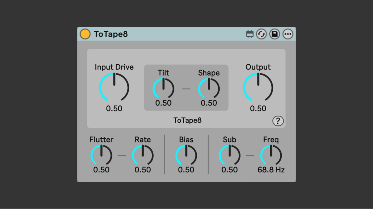
Task: Click the ToTape8 label below the knobs
Action: [187, 120]
